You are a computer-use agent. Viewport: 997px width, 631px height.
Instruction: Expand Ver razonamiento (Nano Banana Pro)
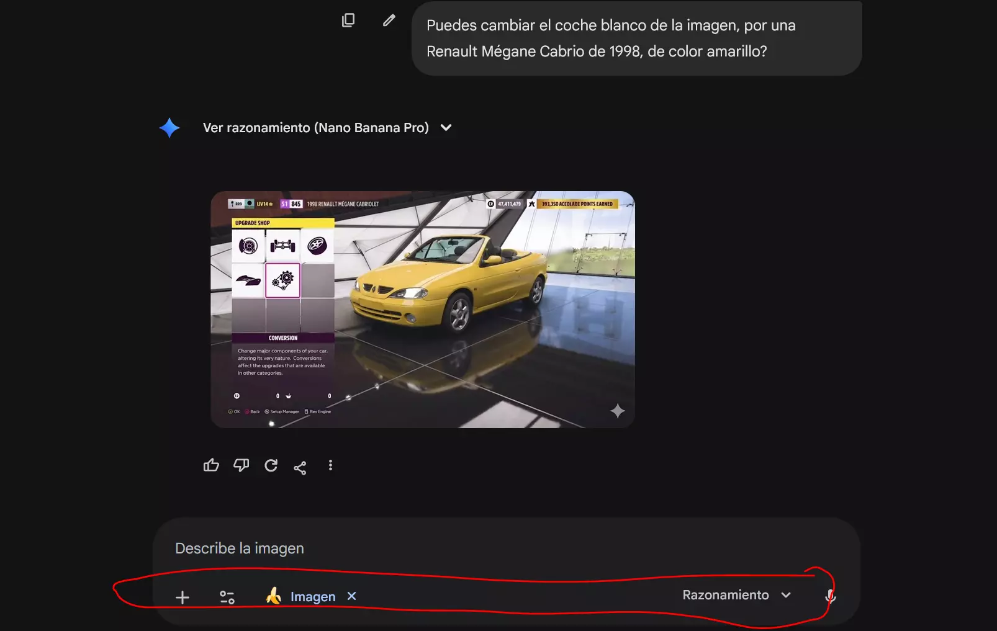[x=327, y=128]
